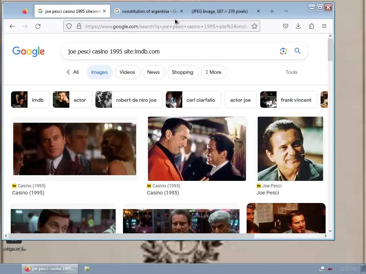Screen dimensions: 366x274
Task: Switch to News results
Action: click(153, 72)
